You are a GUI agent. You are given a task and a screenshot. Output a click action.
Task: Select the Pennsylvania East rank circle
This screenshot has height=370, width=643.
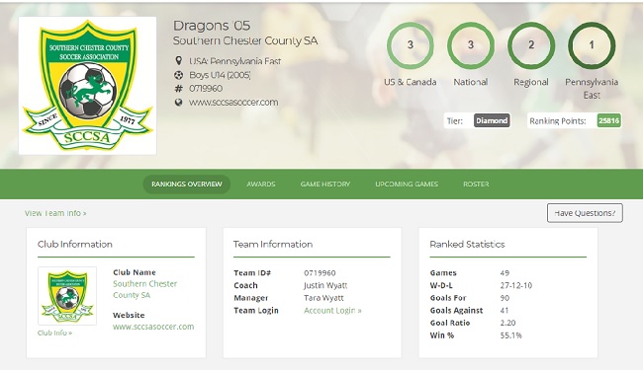tap(592, 45)
